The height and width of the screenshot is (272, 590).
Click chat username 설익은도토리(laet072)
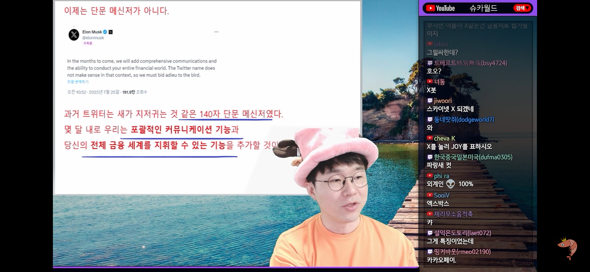point(462,233)
